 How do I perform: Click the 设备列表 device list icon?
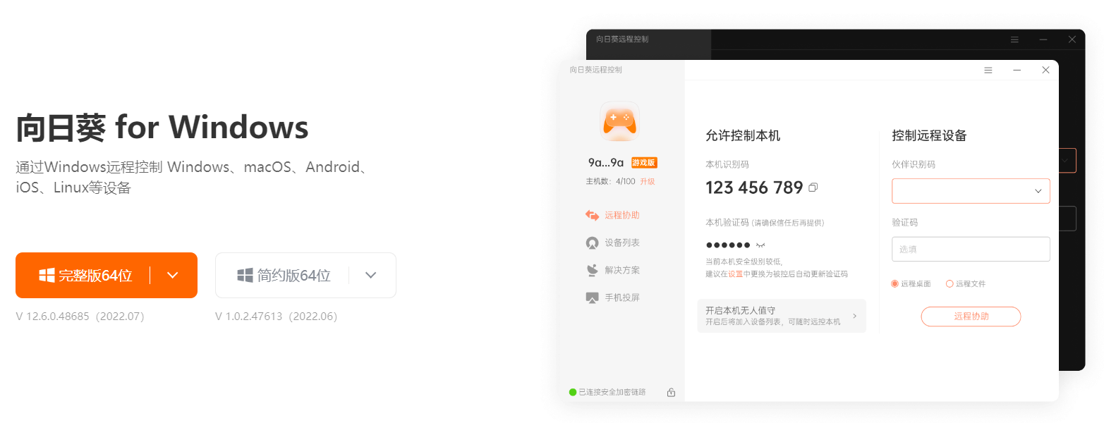(593, 243)
